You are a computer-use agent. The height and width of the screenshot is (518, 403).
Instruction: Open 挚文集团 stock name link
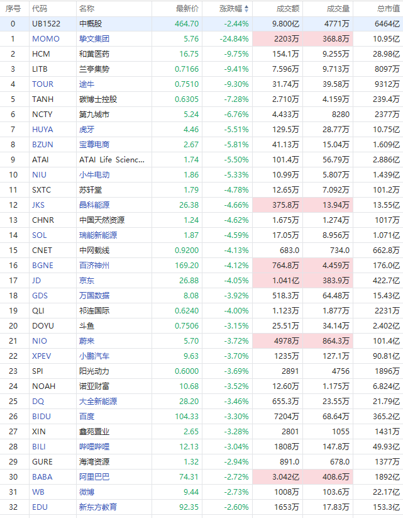click(94, 39)
